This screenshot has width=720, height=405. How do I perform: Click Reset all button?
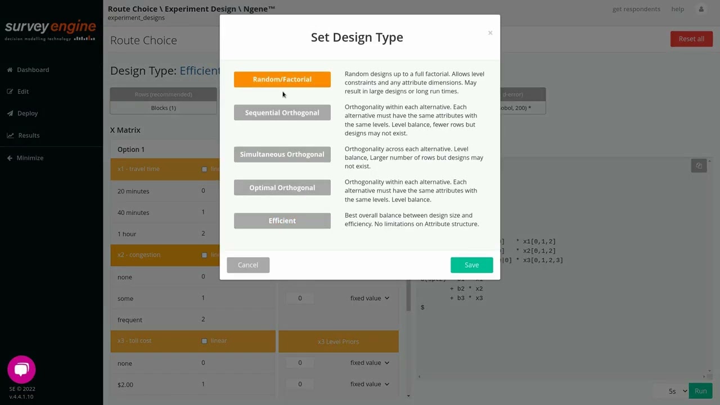(691, 39)
